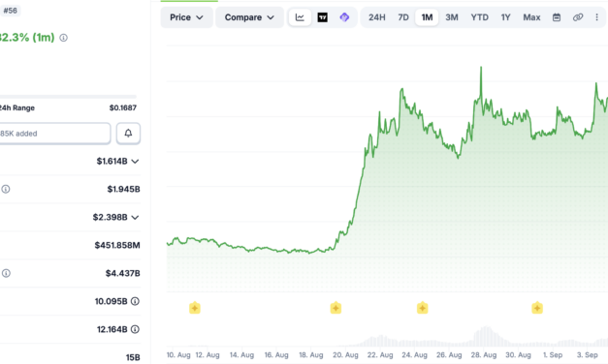Click info icon beside $1.945B row
Viewport: 608px width, 364px height.
(6, 189)
